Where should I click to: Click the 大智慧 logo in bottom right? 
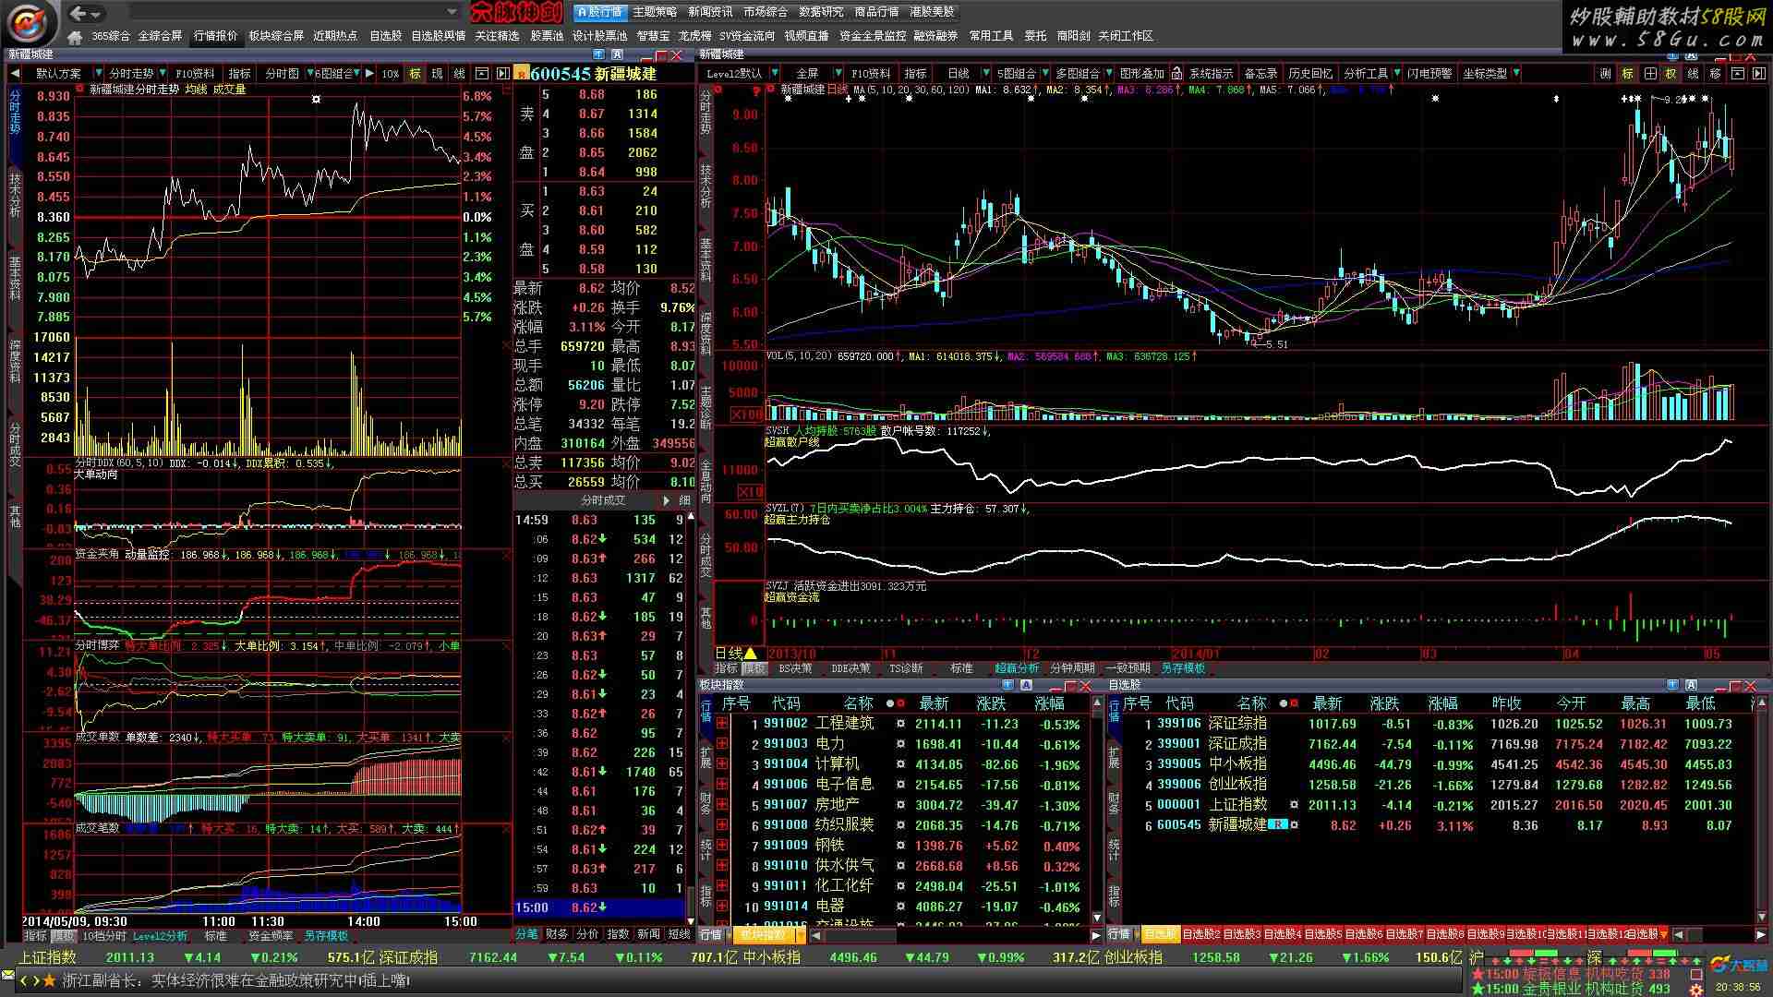click(x=1739, y=966)
